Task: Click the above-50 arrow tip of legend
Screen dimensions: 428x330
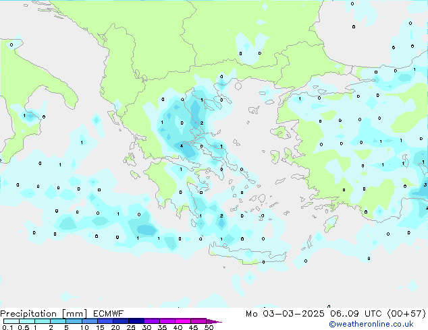Action: point(214,321)
